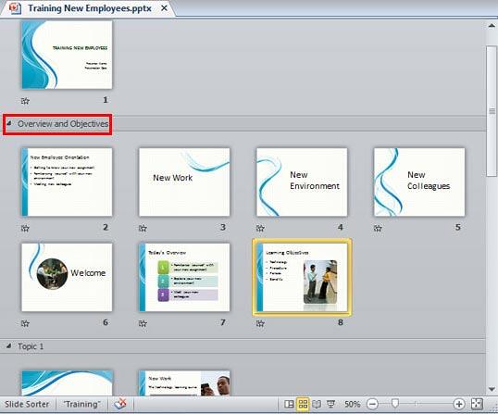Switch to Reading View icon
498x414 pixels.
(317, 404)
